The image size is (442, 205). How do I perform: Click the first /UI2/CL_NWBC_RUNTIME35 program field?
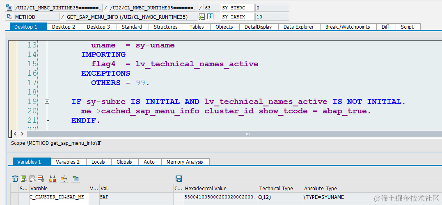tap(58, 8)
